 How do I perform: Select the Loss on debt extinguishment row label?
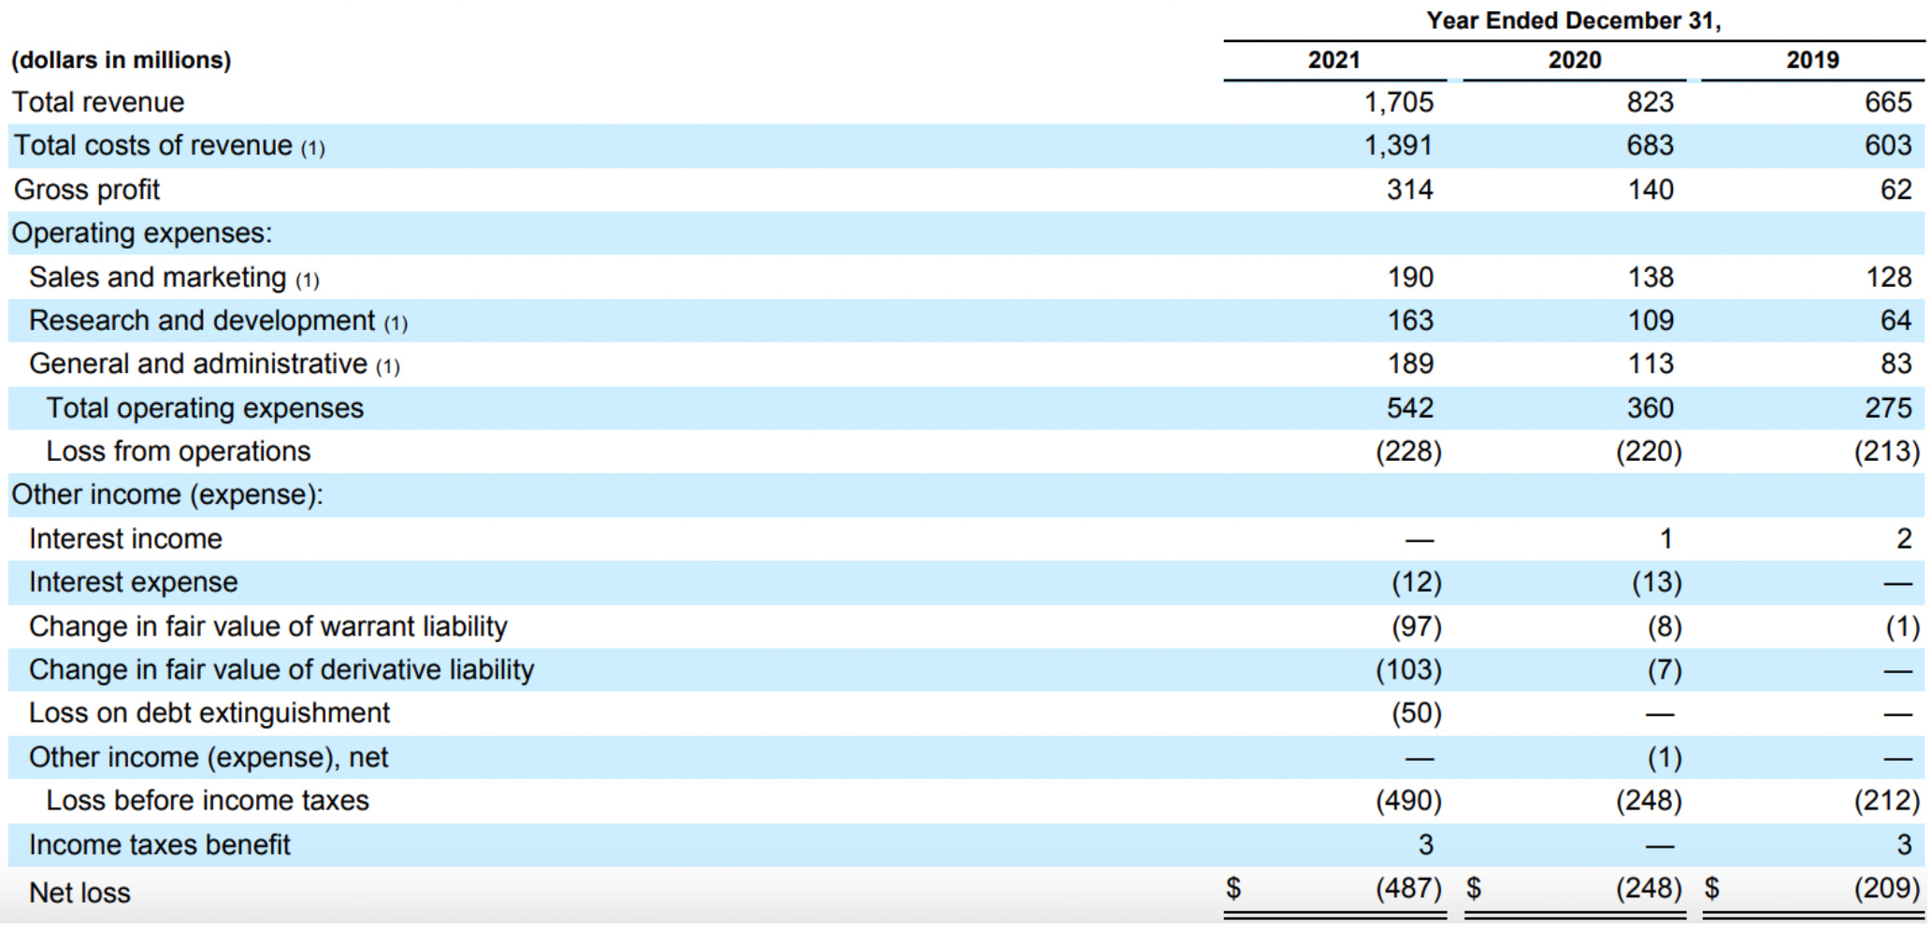click(209, 713)
